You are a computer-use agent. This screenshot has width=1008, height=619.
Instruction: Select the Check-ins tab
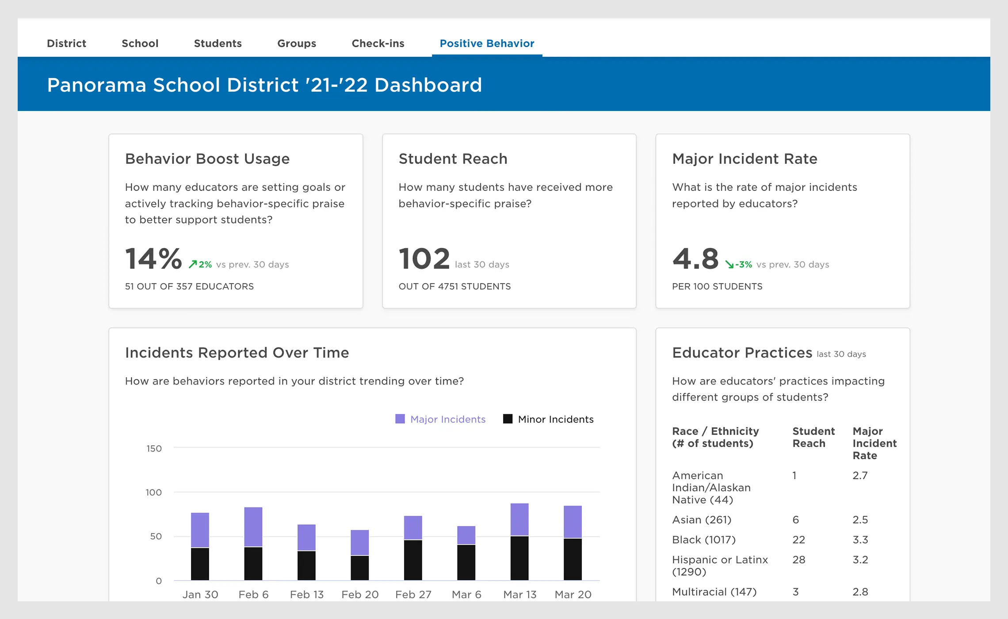tap(378, 43)
